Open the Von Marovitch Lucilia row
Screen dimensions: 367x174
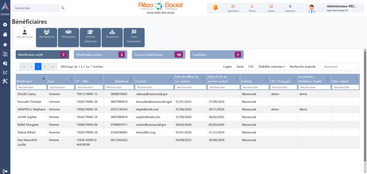coord(188,142)
